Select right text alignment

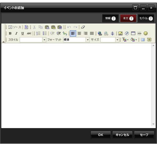click(86, 33)
